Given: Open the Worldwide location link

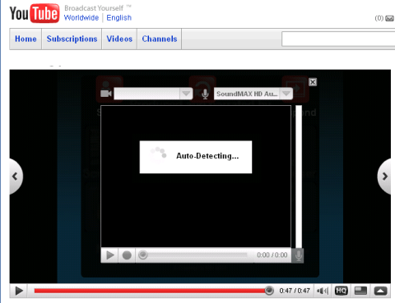Looking at the screenshot, I should [81, 18].
